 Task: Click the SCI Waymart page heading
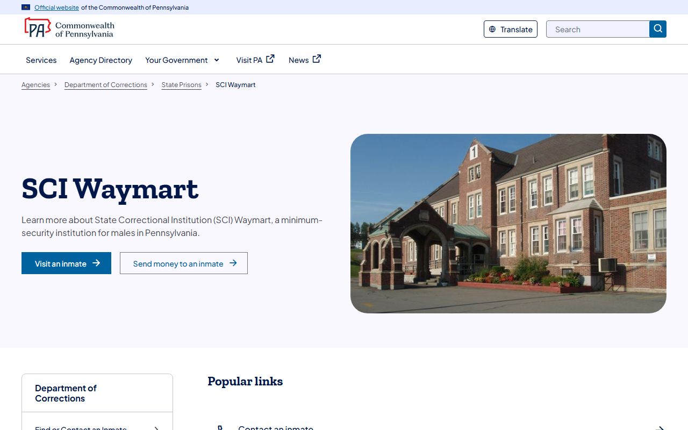click(x=110, y=189)
